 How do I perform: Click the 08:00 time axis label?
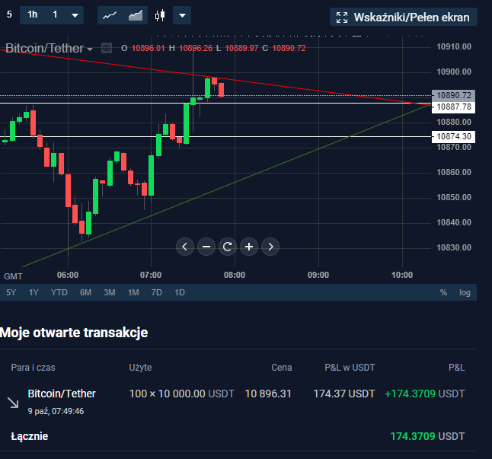point(235,275)
